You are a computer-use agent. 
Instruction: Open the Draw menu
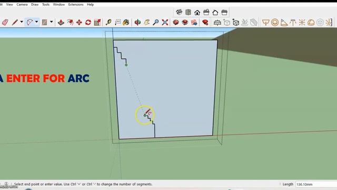35,5
